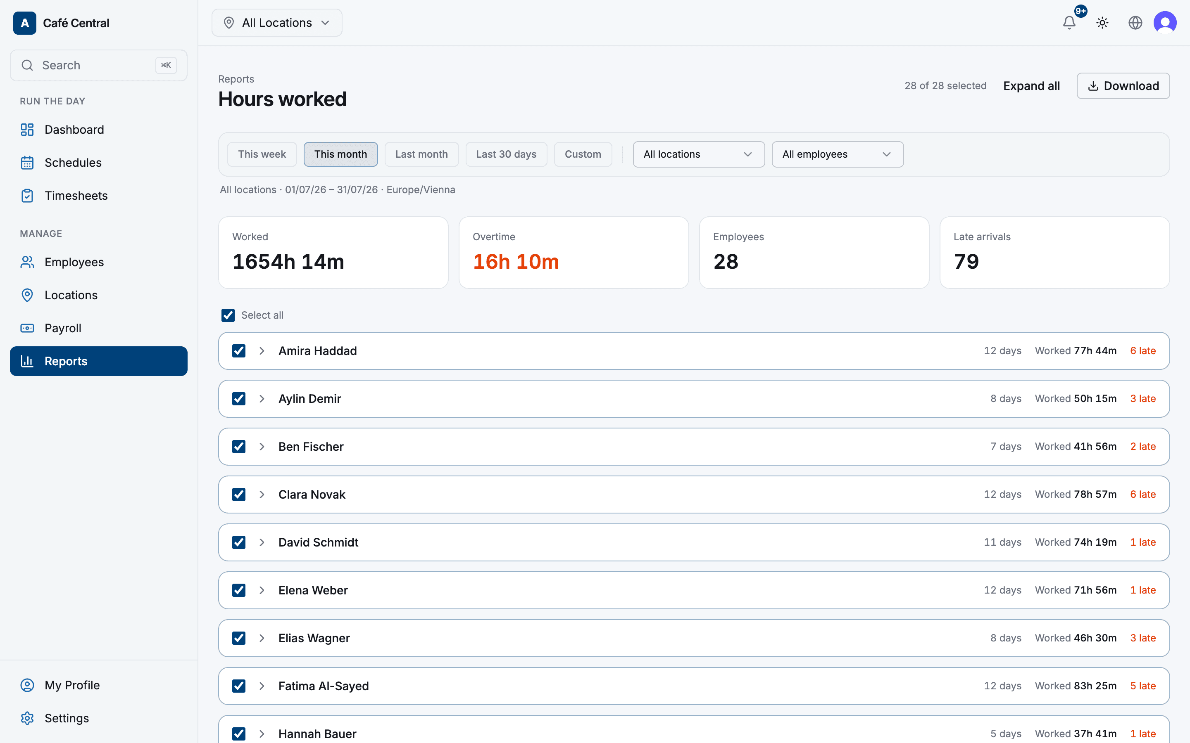
Task: Open the All Locations header dropdown
Action: (277, 23)
